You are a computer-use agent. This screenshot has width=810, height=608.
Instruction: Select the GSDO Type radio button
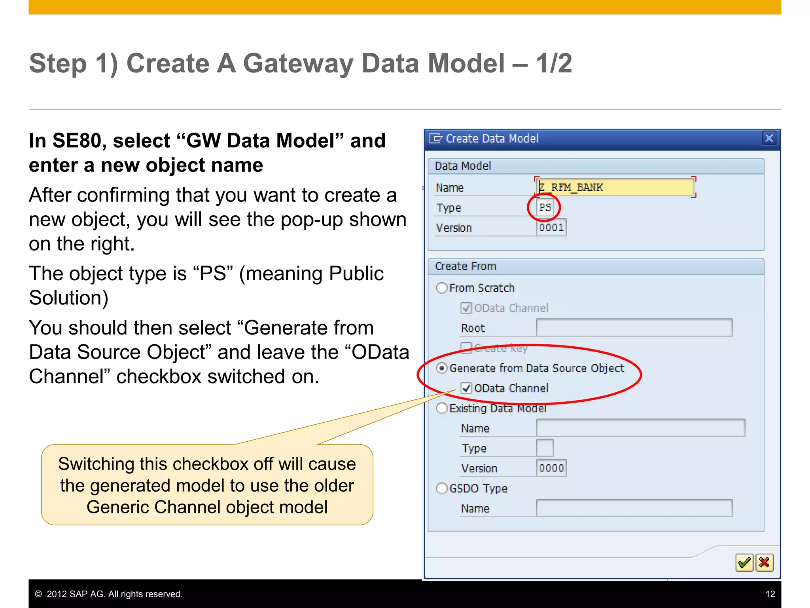tap(442, 488)
